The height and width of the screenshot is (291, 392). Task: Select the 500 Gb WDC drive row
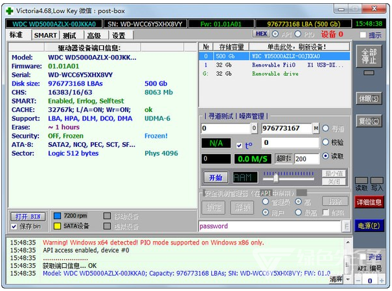(274, 56)
